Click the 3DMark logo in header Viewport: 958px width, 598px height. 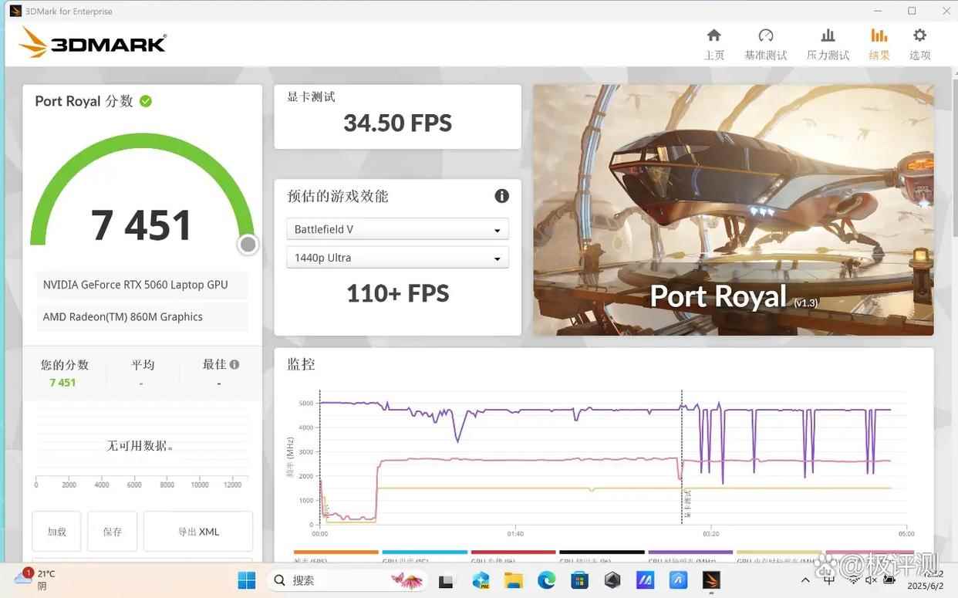point(93,42)
